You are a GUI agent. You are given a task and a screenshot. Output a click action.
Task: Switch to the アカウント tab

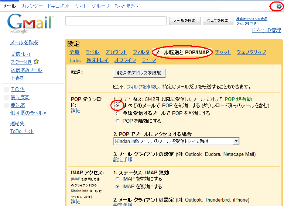coord(116,52)
